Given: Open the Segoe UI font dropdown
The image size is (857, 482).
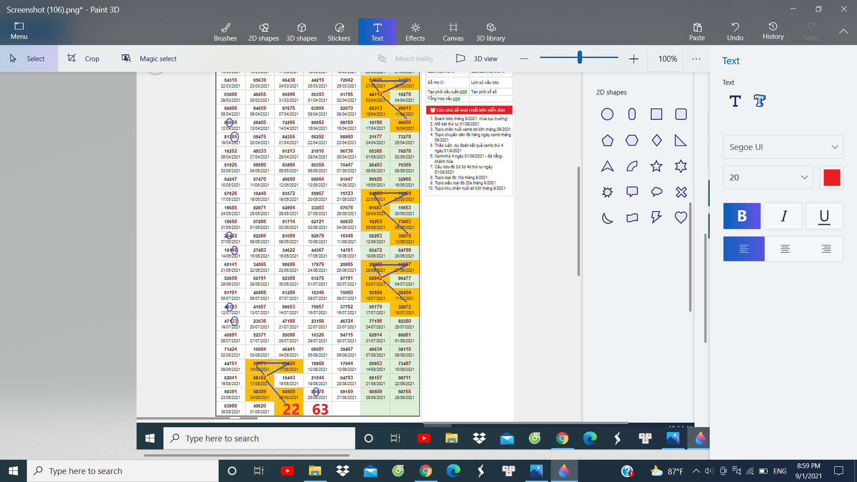Looking at the screenshot, I should [783, 147].
